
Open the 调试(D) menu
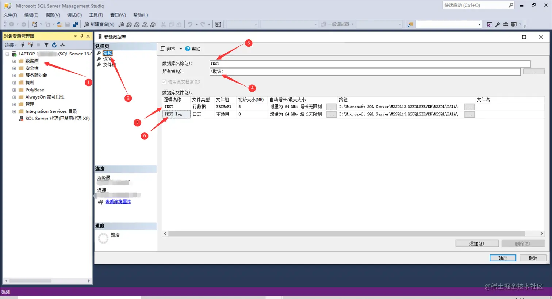74,15
